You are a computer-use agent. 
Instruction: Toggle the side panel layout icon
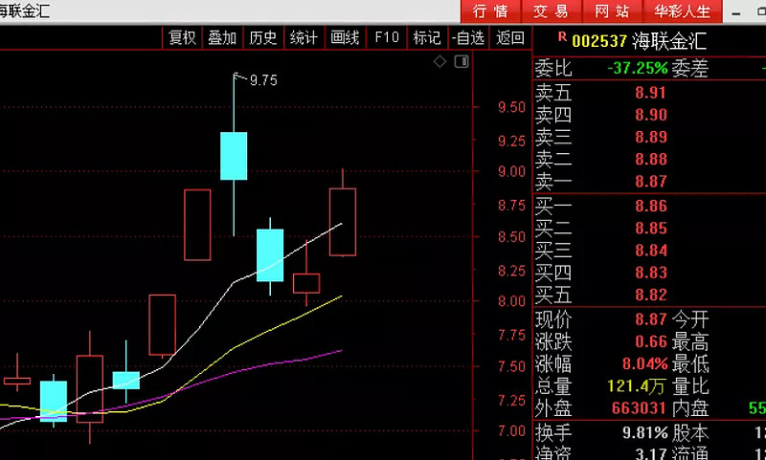coord(462,61)
